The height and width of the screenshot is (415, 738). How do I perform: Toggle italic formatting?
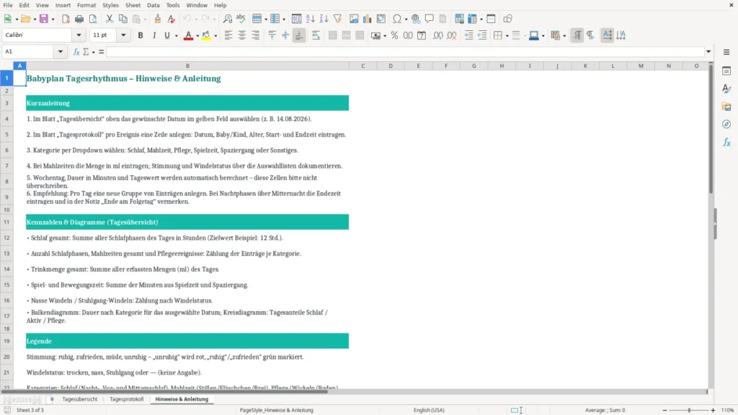[154, 35]
